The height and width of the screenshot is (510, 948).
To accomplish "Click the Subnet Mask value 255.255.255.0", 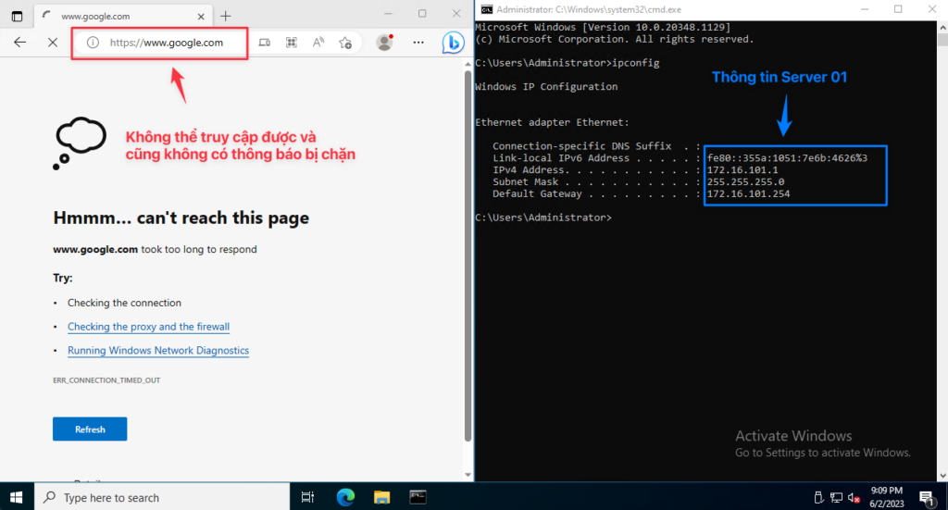I will point(745,182).
